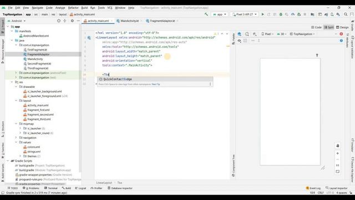355x200 pixels.
Task: Click the locate/select opened file target icon
Action: tap(59, 21)
